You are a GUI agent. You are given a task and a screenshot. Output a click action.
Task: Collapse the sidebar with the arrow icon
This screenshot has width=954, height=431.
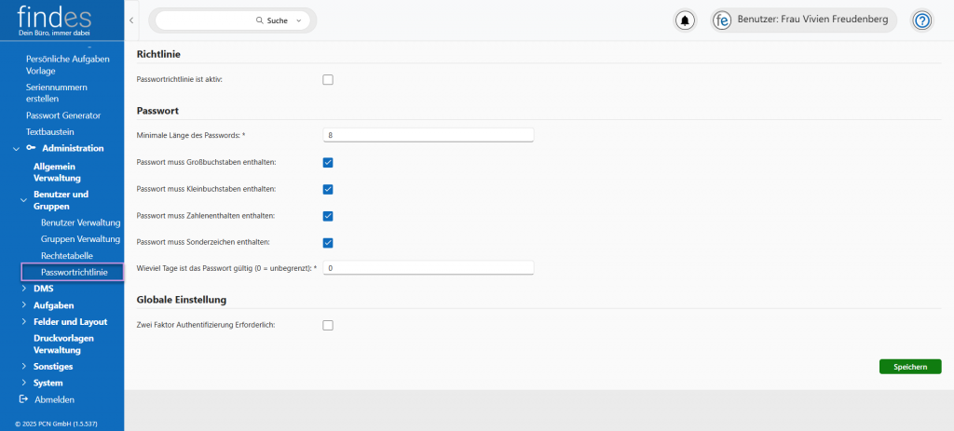click(131, 20)
